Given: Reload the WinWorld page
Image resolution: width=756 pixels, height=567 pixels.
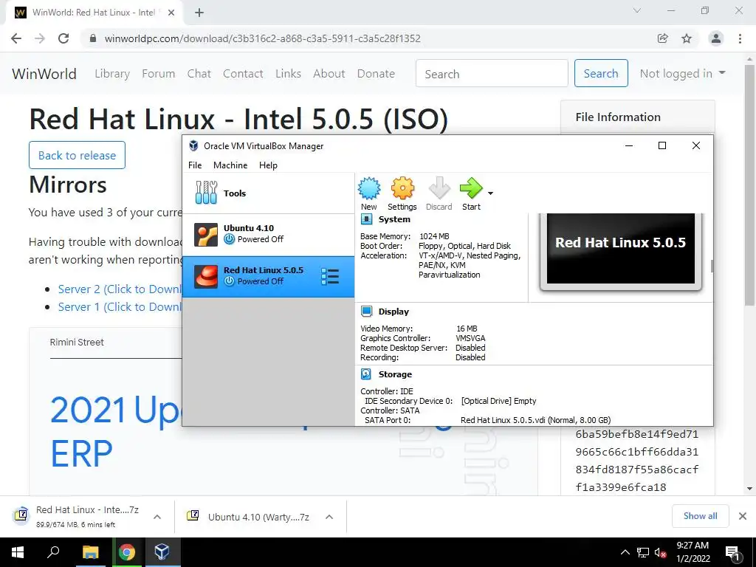Looking at the screenshot, I should pyautogui.click(x=63, y=38).
